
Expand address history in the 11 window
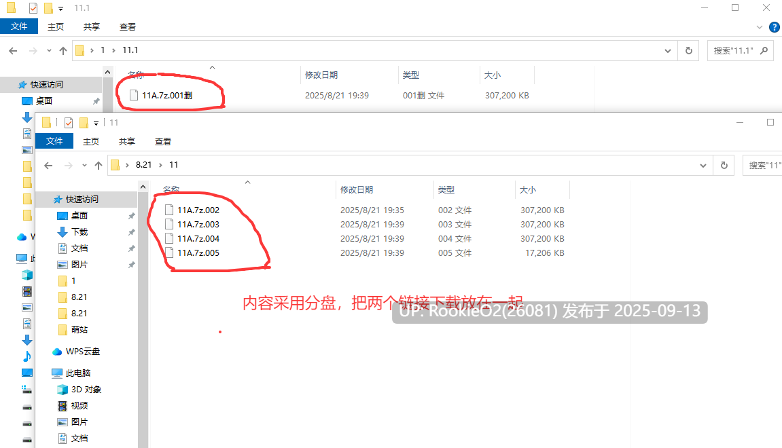[703, 166]
